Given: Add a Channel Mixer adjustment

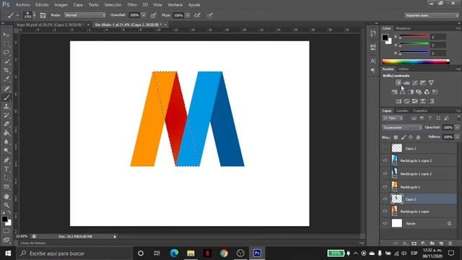Looking at the screenshot, I should click(x=427, y=92).
